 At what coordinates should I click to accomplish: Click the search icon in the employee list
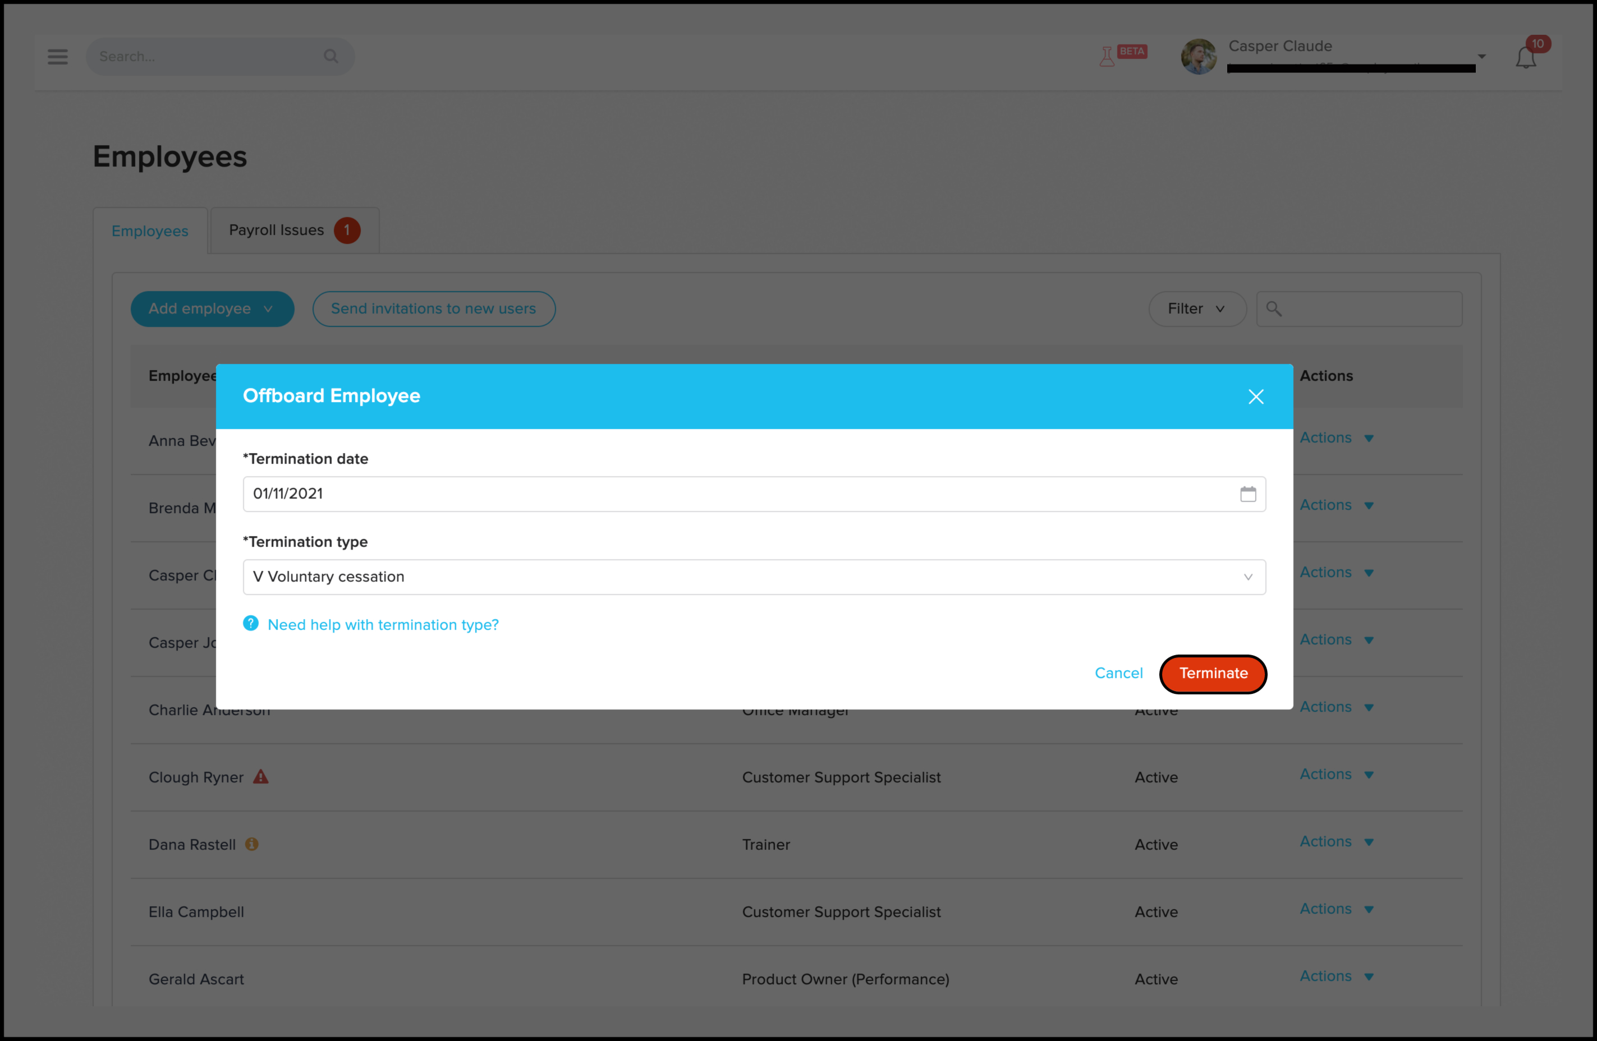click(1274, 308)
